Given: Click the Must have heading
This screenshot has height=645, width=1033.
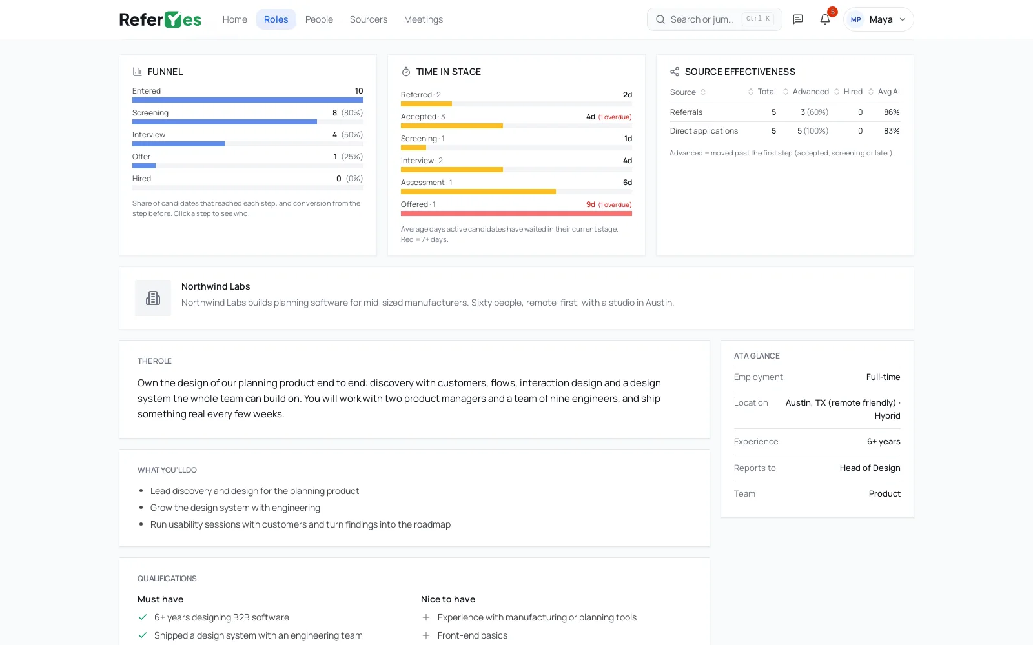Looking at the screenshot, I should (x=160, y=599).
